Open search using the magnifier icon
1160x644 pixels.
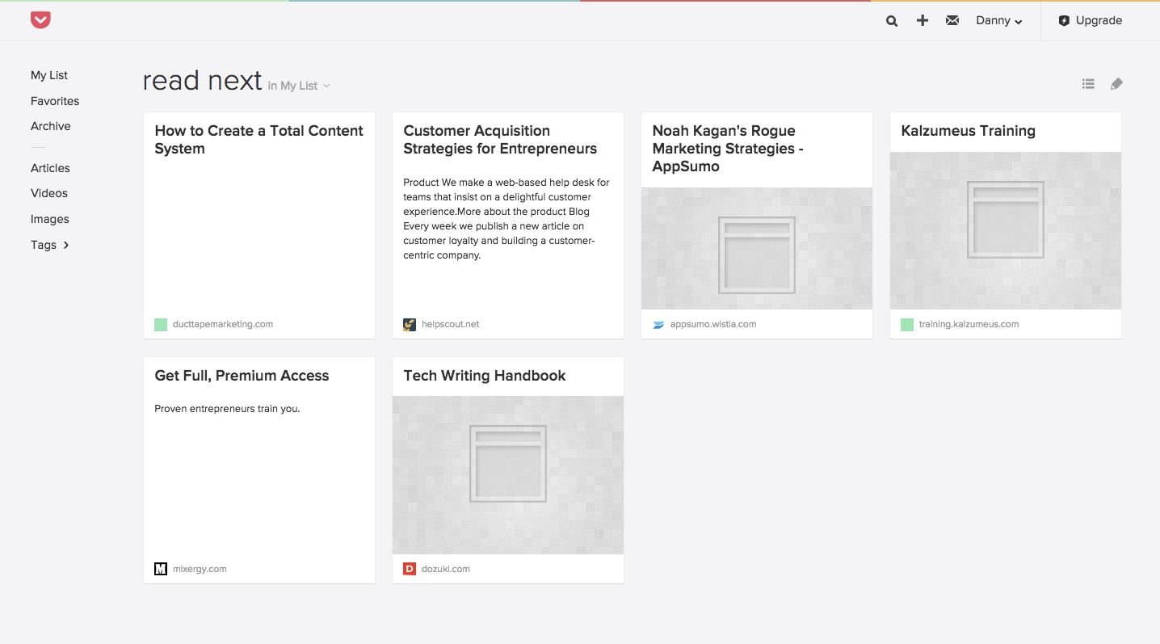(891, 20)
